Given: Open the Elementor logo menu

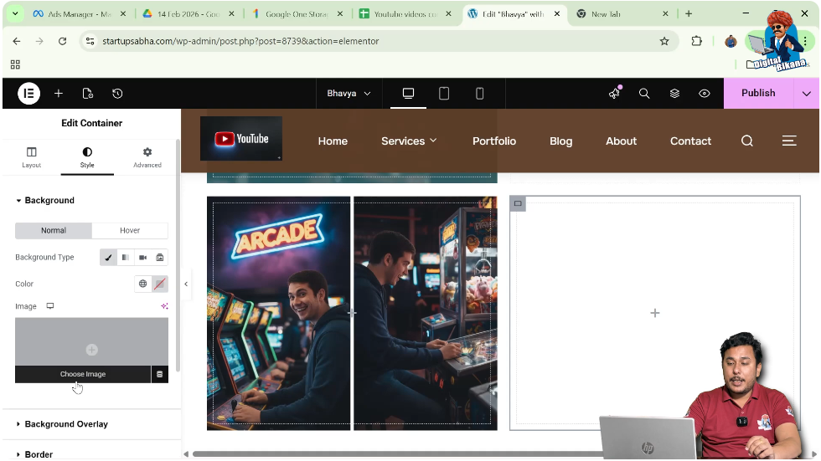Looking at the screenshot, I should click(x=29, y=94).
